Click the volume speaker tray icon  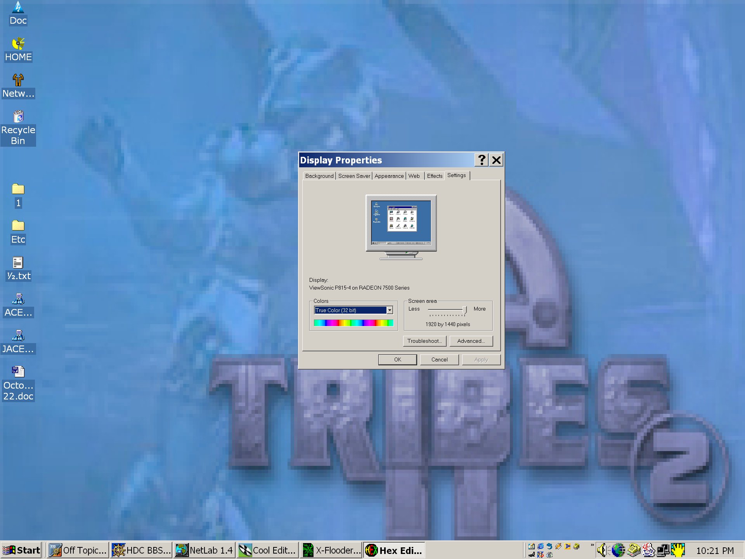pos(603,550)
